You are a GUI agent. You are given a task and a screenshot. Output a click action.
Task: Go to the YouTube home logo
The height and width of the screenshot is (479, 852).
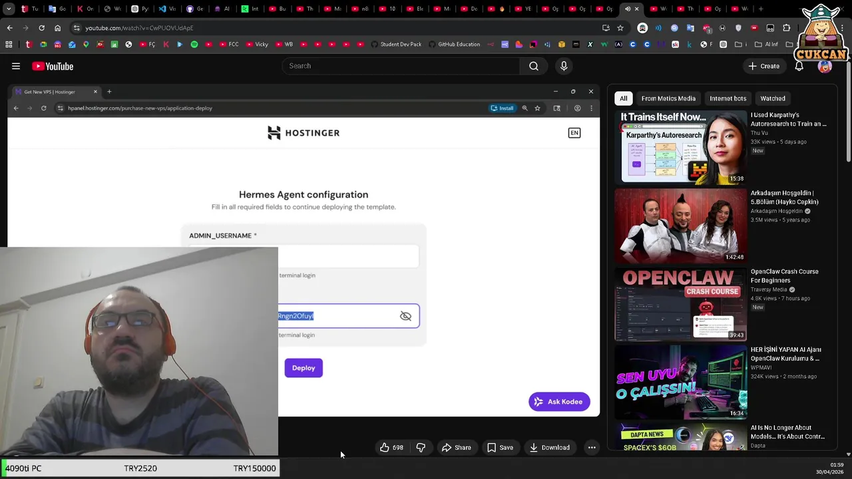click(53, 66)
